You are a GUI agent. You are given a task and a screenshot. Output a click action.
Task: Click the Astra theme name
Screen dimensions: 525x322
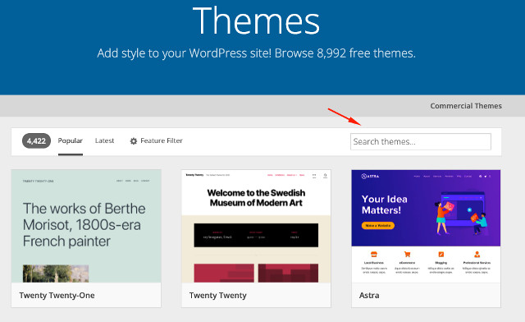pos(369,296)
